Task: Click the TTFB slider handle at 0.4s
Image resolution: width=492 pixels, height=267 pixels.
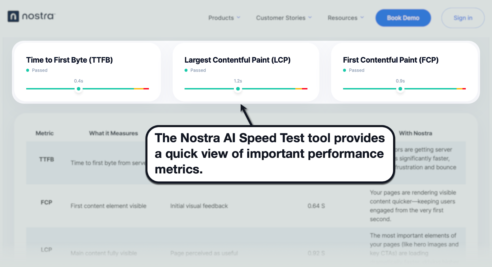Action: point(79,89)
